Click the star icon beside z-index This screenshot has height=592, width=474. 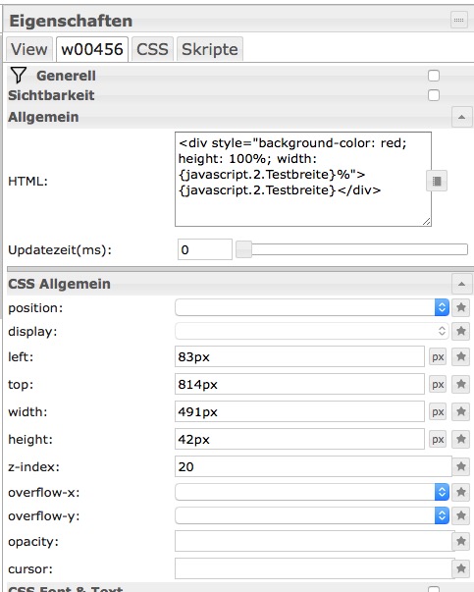click(x=461, y=466)
